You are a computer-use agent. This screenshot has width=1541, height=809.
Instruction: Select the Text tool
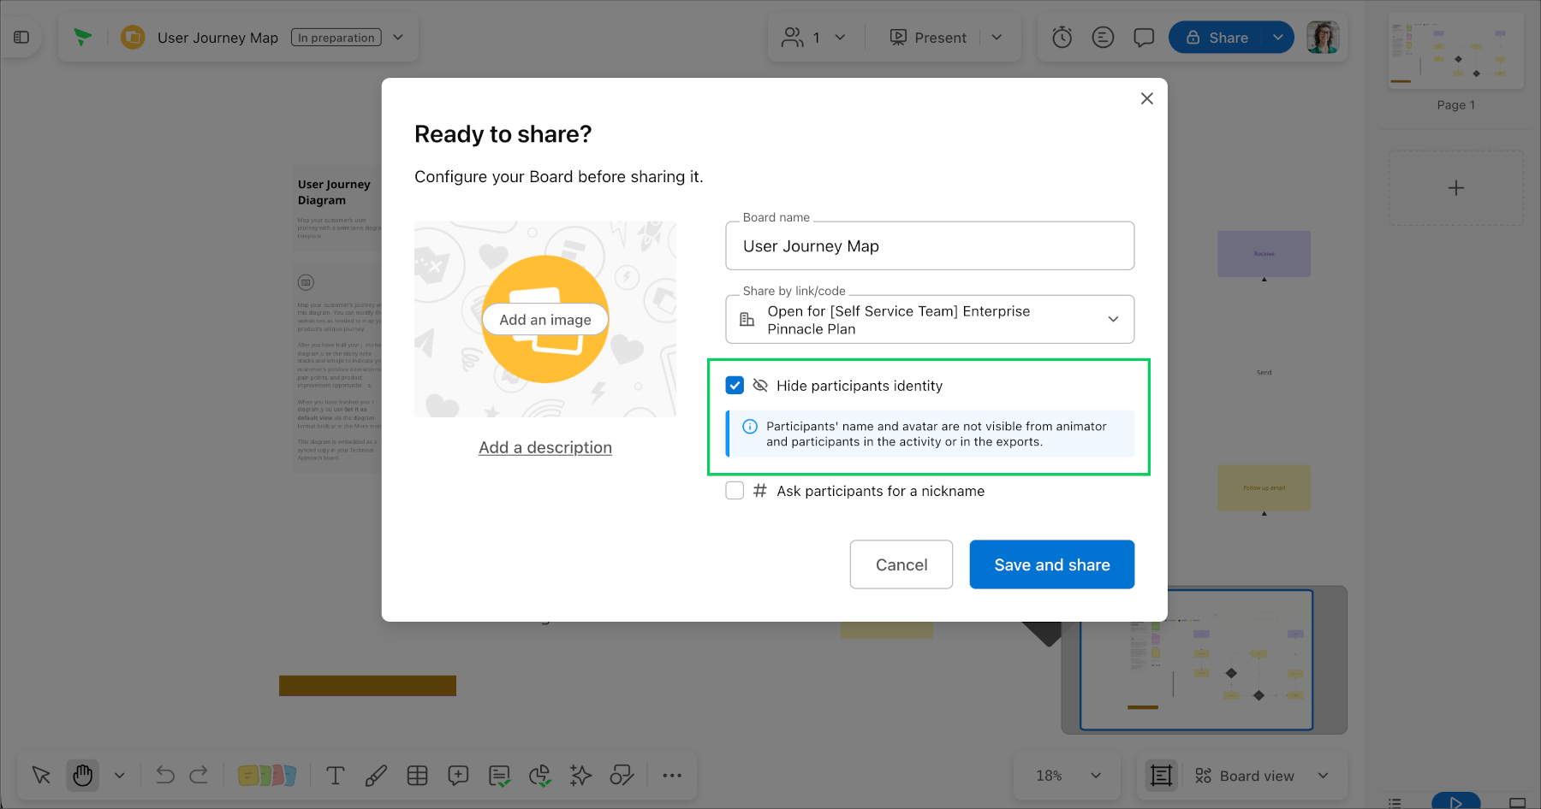pyautogui.click(x=336, y=776)
